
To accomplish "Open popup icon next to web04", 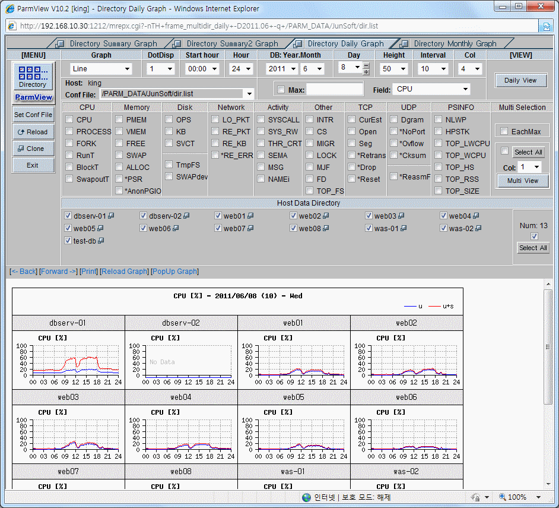I will coord(476,216).
